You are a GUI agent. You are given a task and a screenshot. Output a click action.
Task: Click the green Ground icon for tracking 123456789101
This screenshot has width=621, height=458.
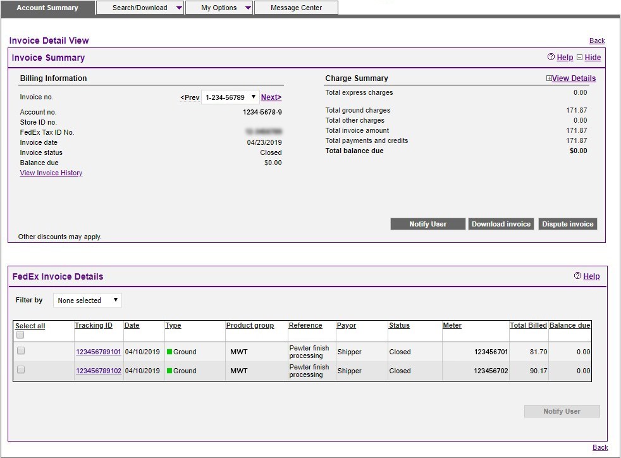pyautogui.click(x=169, y=352)
